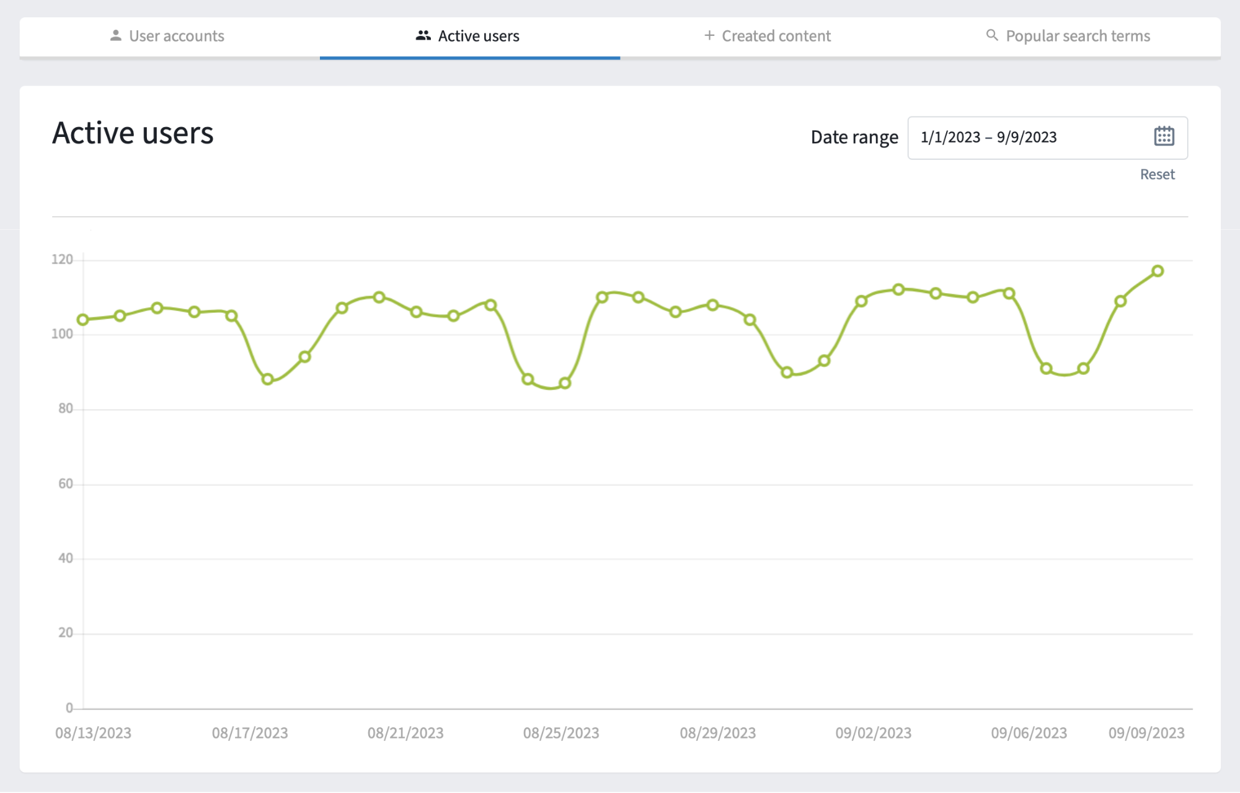Select the lowest dip data point near 08/25/2023
1240x793 pixels.
564,383
